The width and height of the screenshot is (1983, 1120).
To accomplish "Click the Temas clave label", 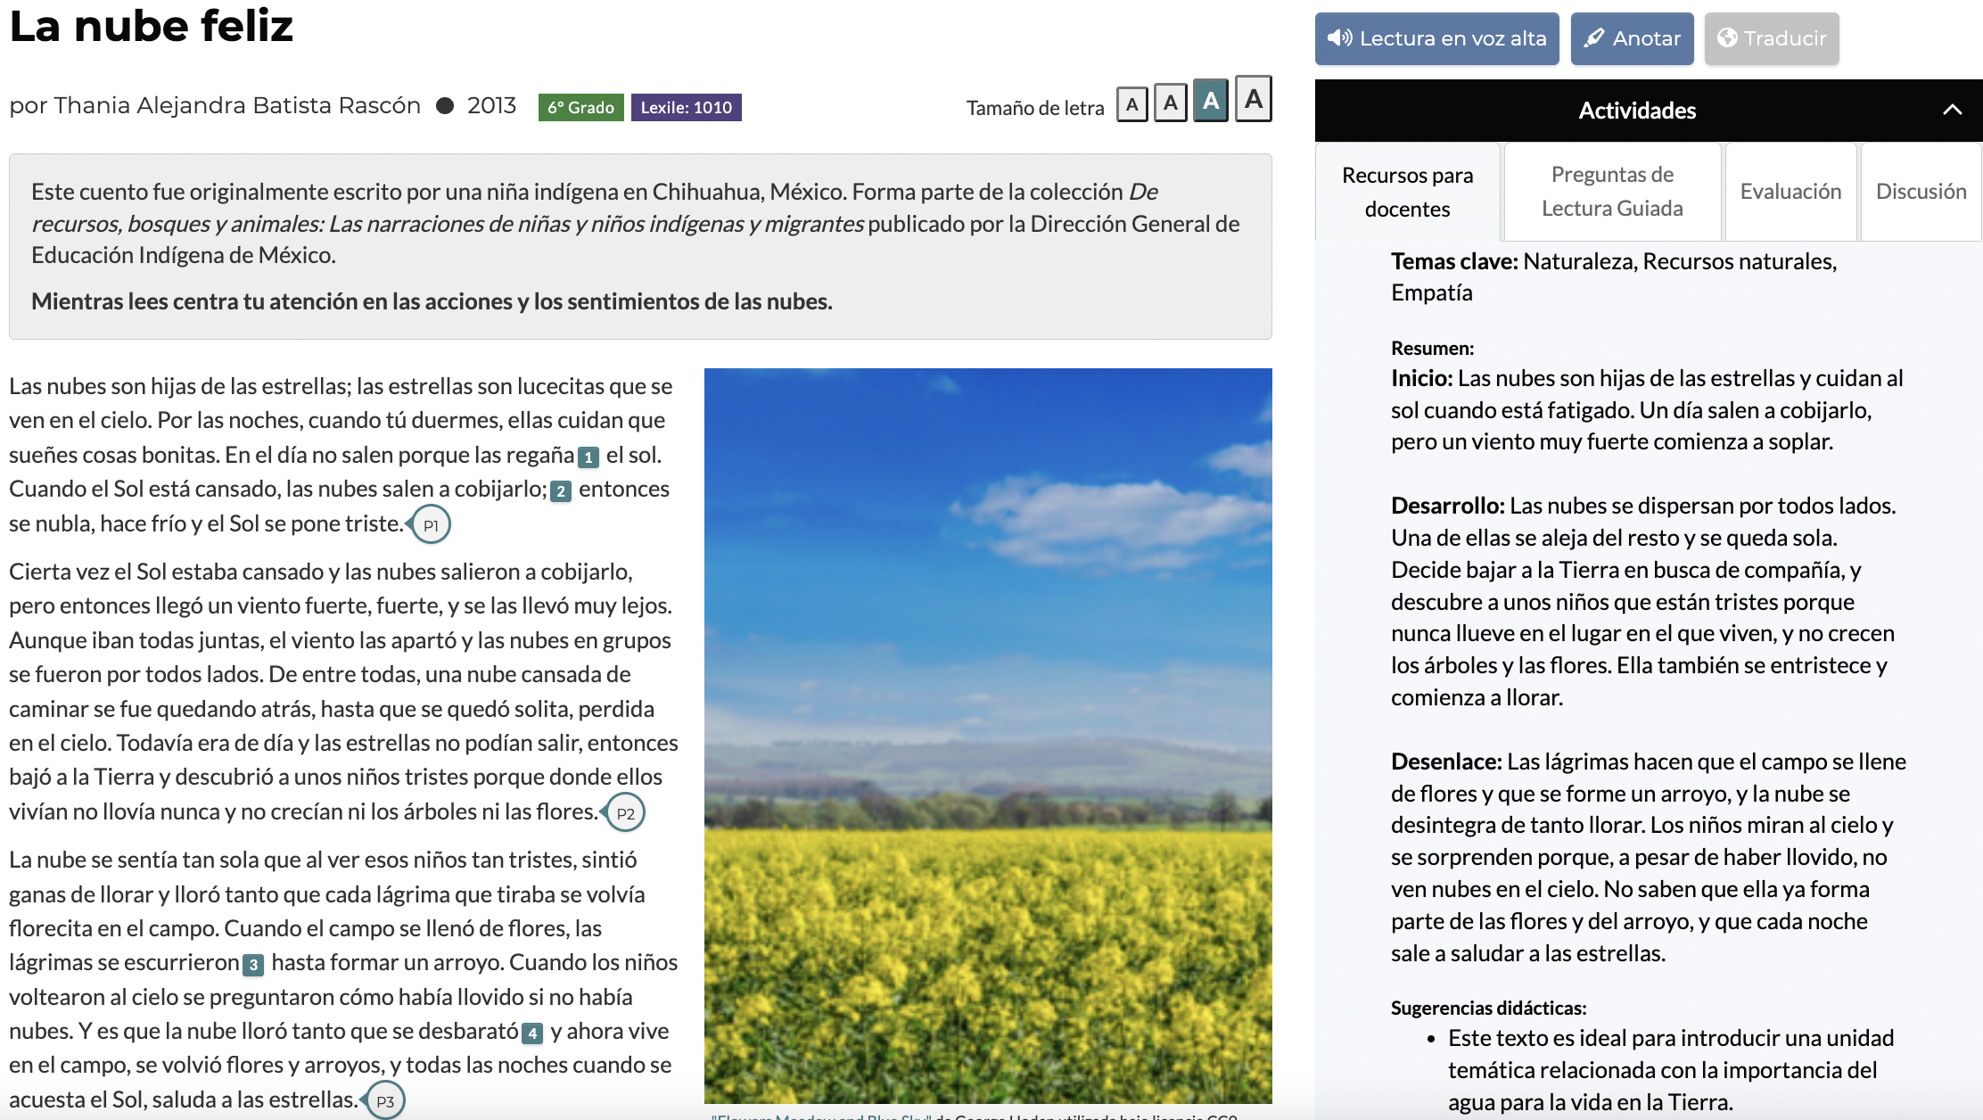I will (x=1454, y=261).
